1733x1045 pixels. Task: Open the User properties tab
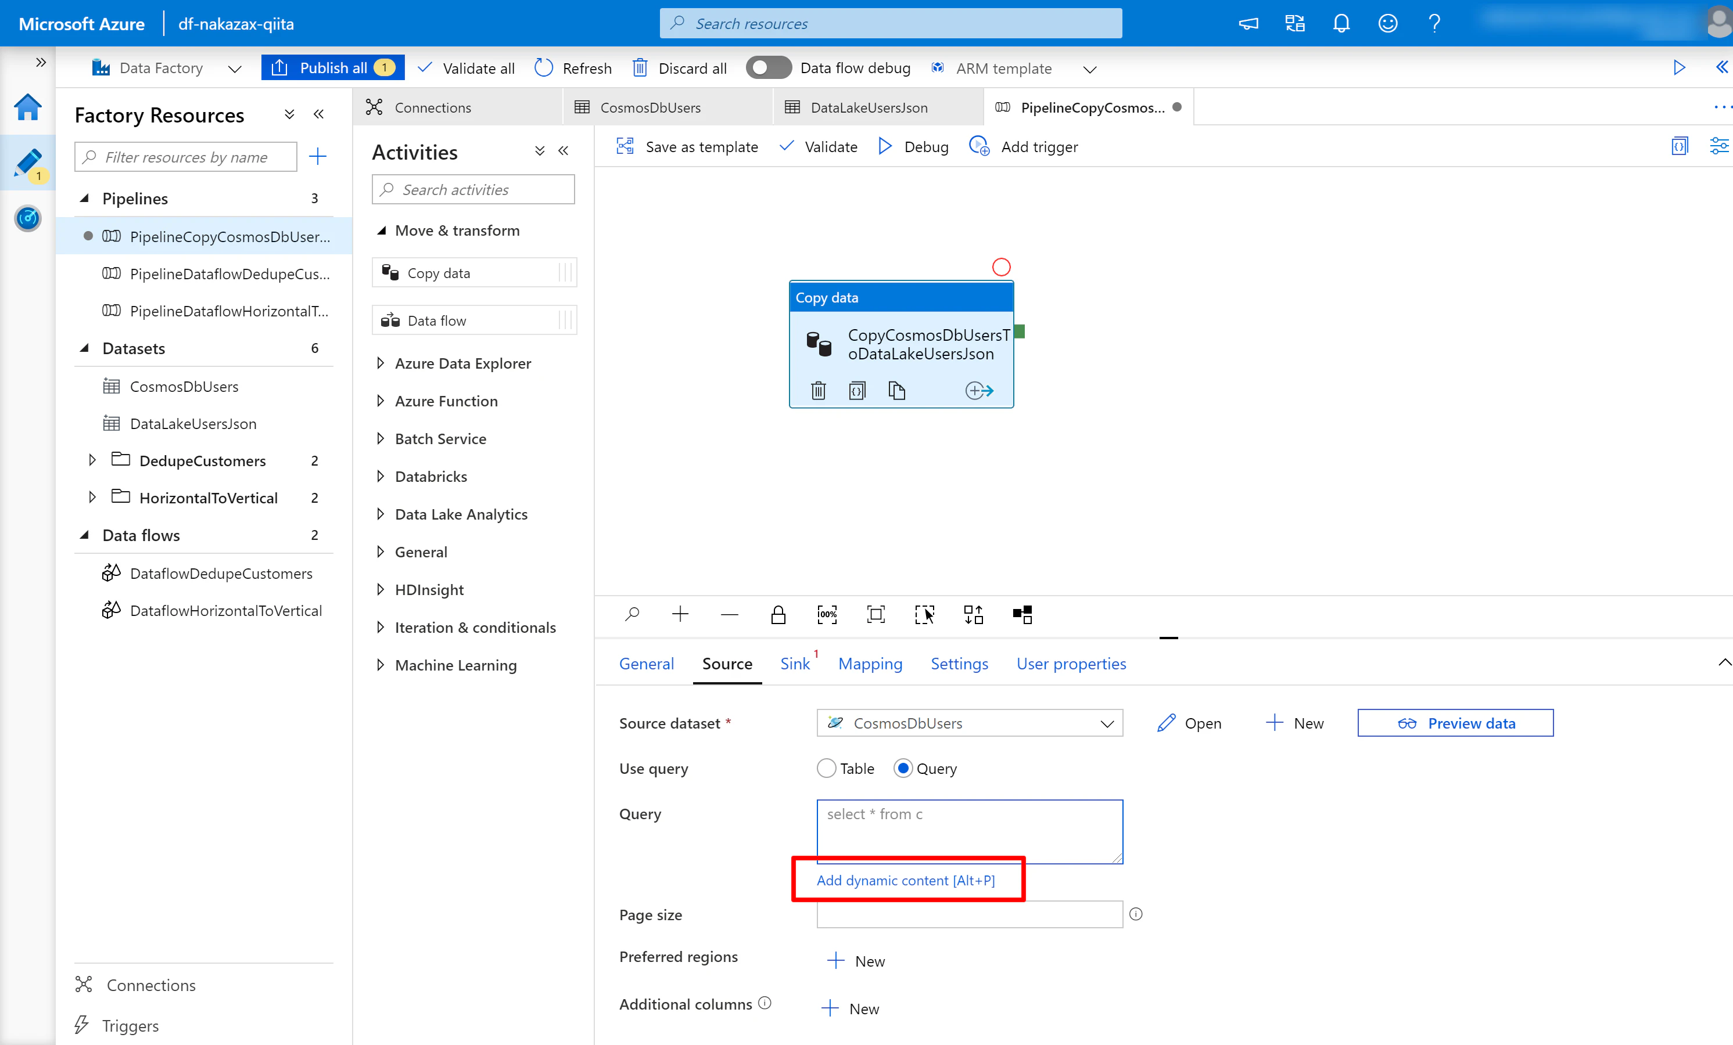coord(1071,664)
